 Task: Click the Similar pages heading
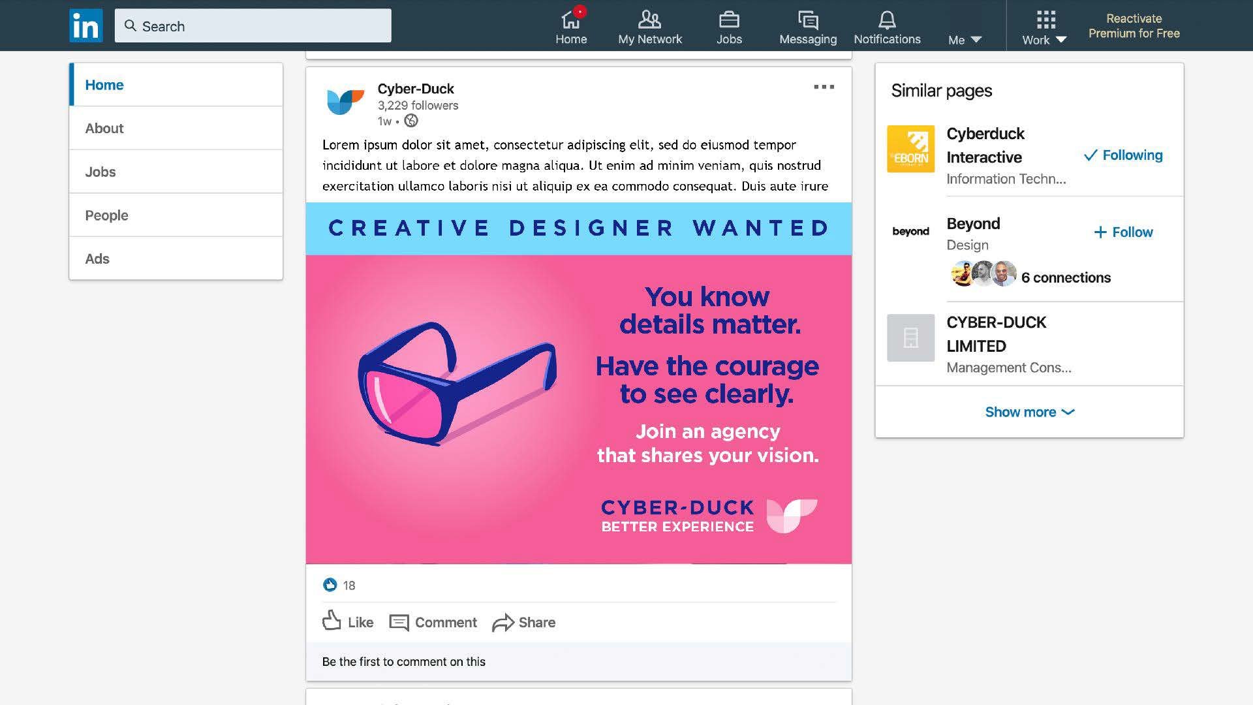tap(941, 90)
